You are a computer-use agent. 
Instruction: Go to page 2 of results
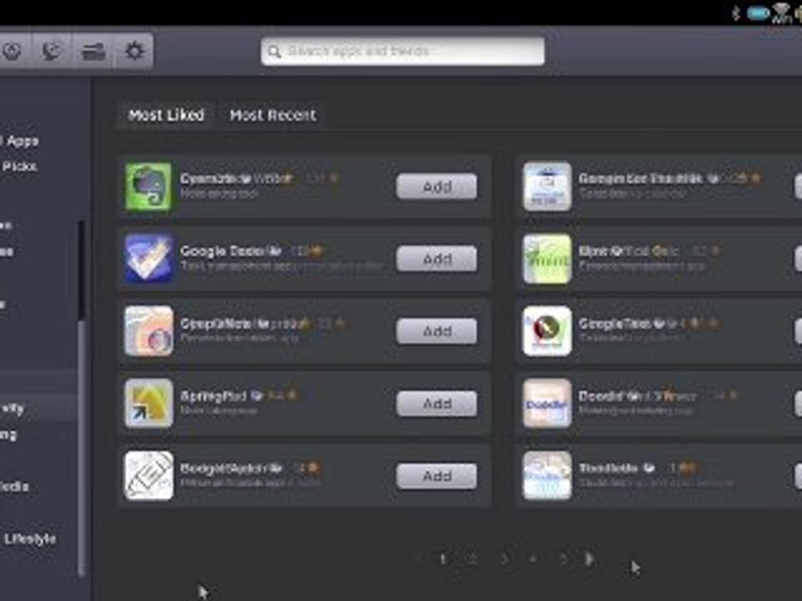point(473,559)
